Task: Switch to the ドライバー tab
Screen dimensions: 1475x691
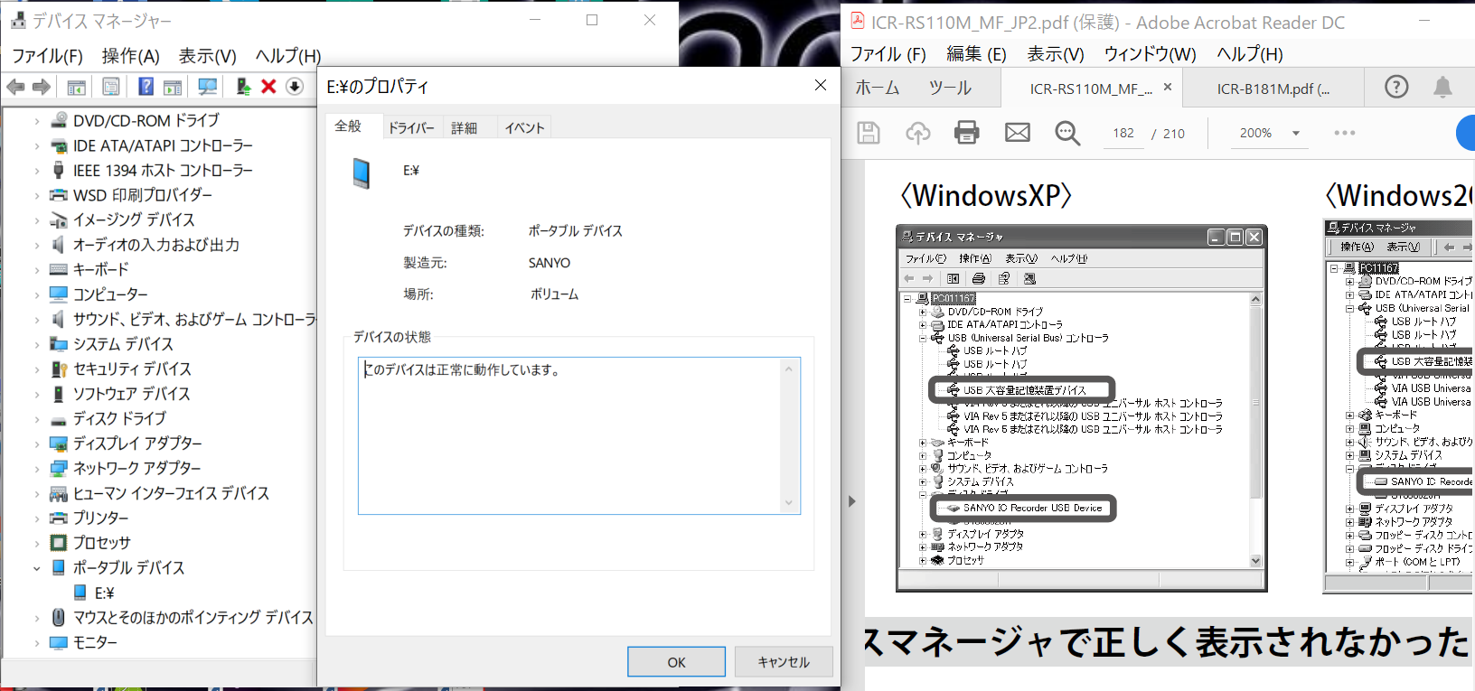Action: (x=411, y=127)
